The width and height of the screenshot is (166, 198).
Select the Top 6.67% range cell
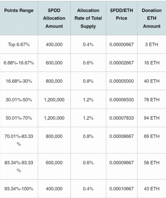point(19,44)
